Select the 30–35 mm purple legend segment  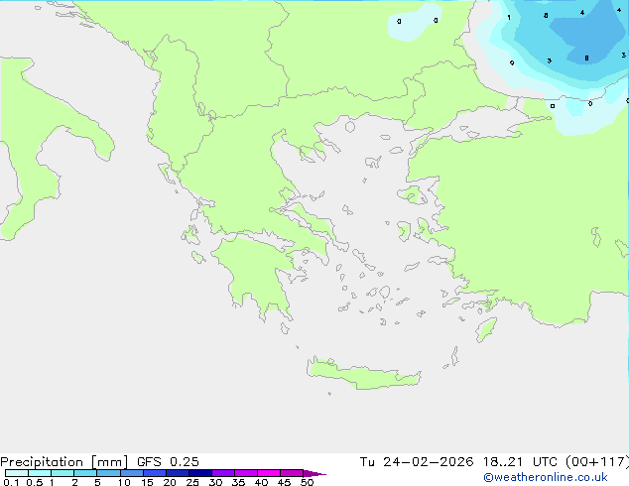pyautogui.click(x=222, y=473)
